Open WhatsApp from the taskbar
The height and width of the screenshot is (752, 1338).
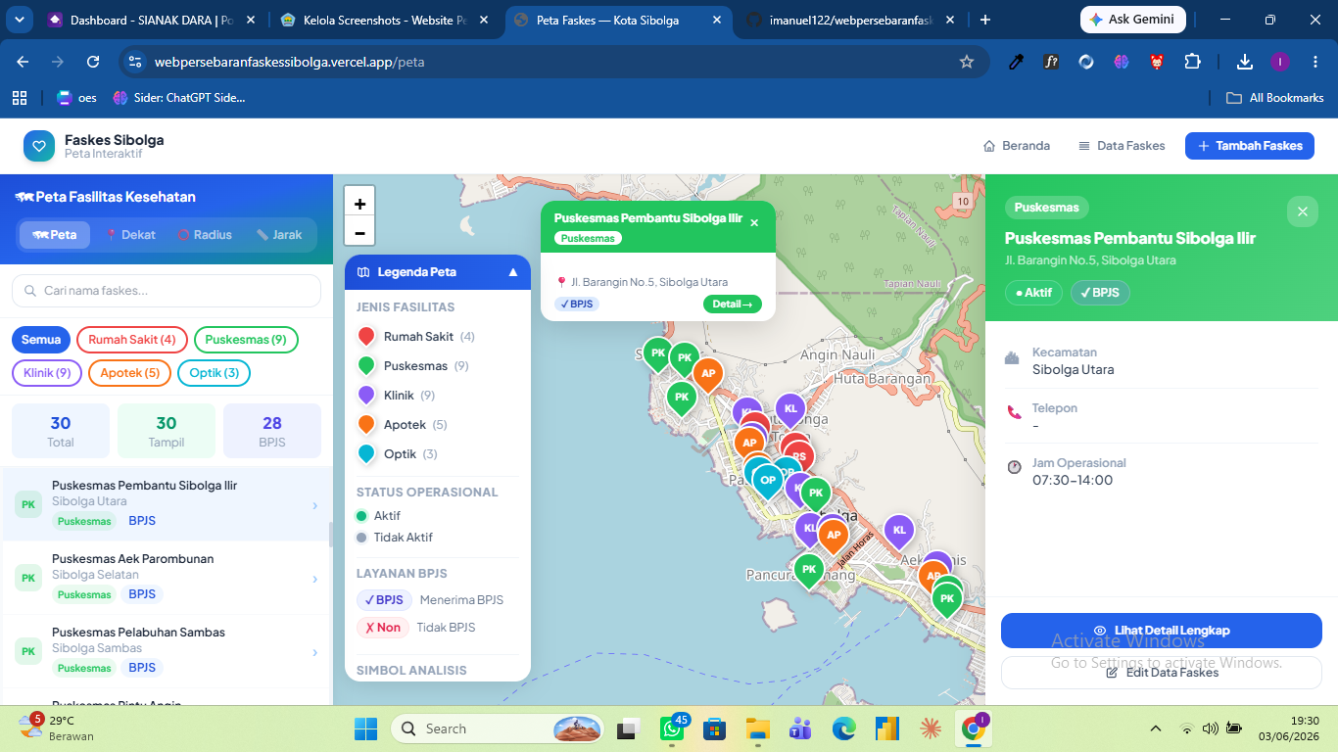click(671, 728)
